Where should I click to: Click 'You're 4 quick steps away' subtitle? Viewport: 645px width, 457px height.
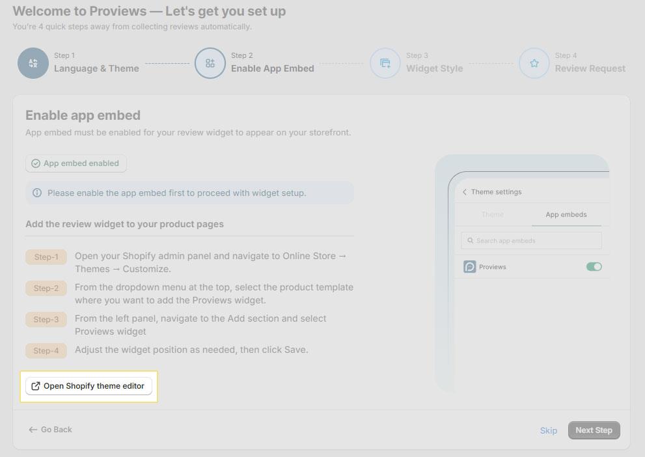[x=132, y=27]
